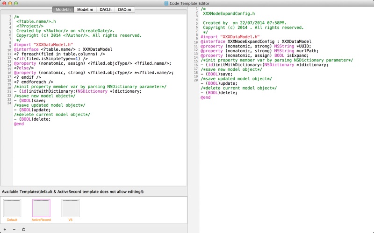Open the Model.m tab
The image size is (374, 233).
coord(85,9)
